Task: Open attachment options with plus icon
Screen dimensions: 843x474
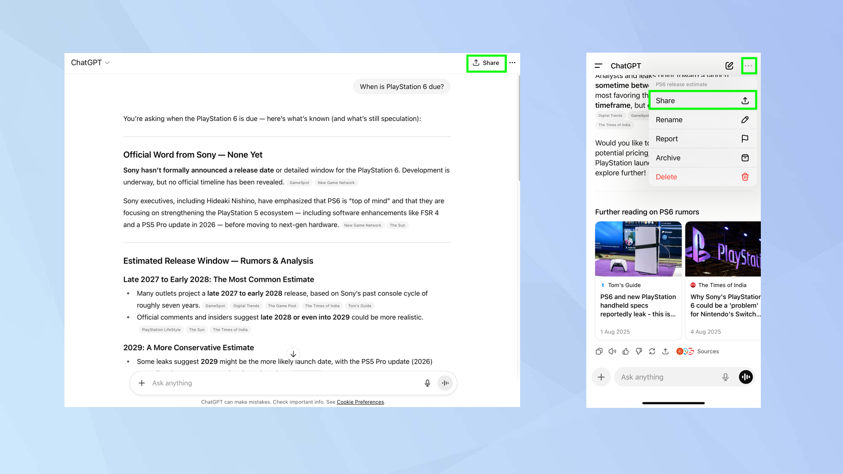Action: [x=601, y=377]
